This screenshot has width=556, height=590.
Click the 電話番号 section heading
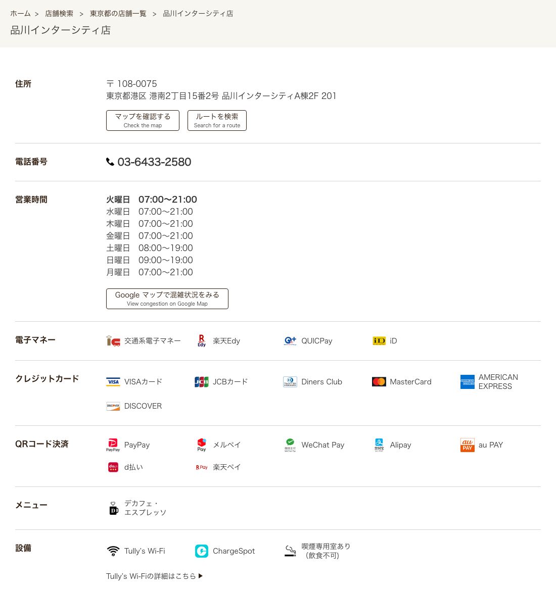(x=31, y=162)
